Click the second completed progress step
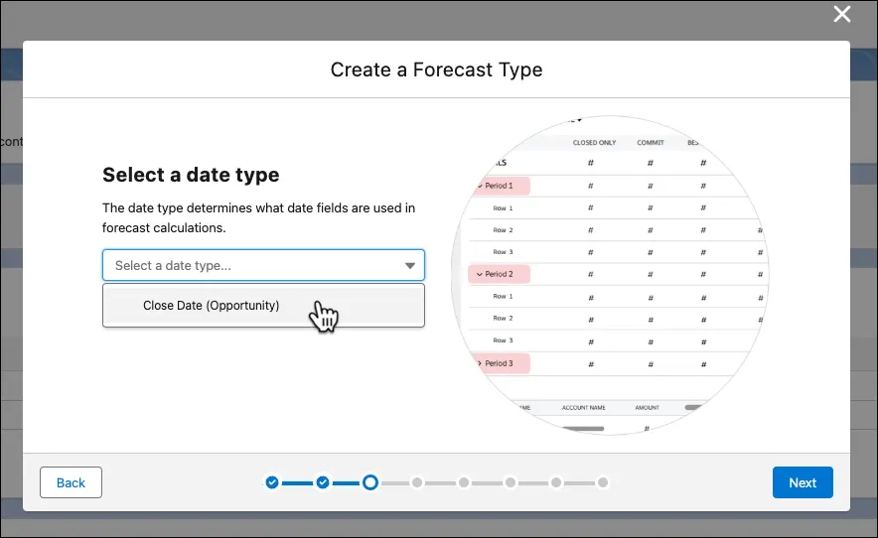Viewport: 878px width, 538px height. point(323,482)
